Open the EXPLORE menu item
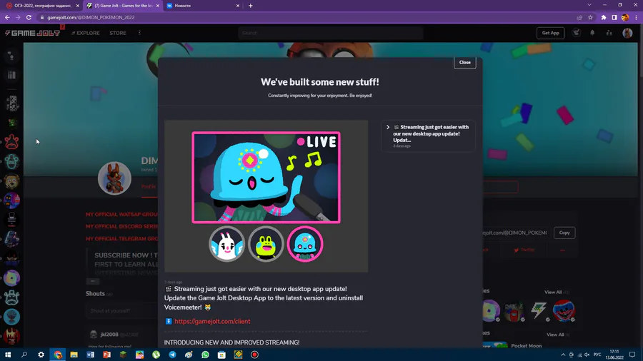Image resolution: width=643 pixels, height=361 pixels. click(x=86, y=33)
